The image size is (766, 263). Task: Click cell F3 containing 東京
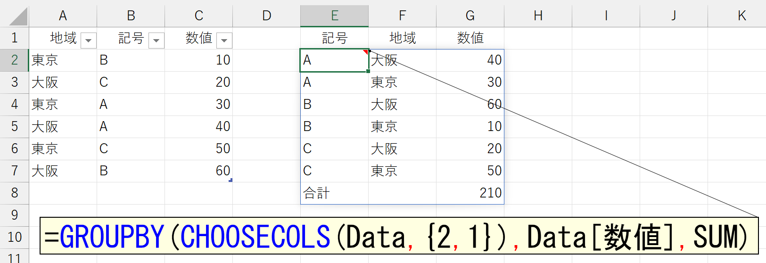403,82
